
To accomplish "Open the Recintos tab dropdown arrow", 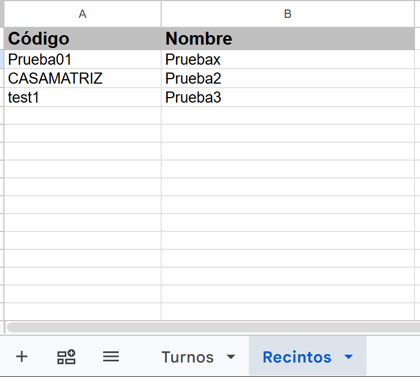I will tap(349, 357).
